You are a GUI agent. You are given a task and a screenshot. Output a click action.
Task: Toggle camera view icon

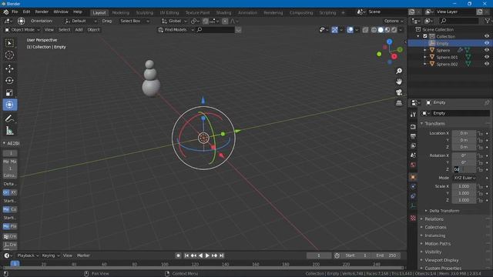click(x=399, y=92)
